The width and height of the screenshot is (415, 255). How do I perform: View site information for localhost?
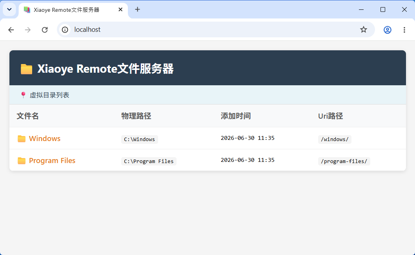click(x=65, y=30)
